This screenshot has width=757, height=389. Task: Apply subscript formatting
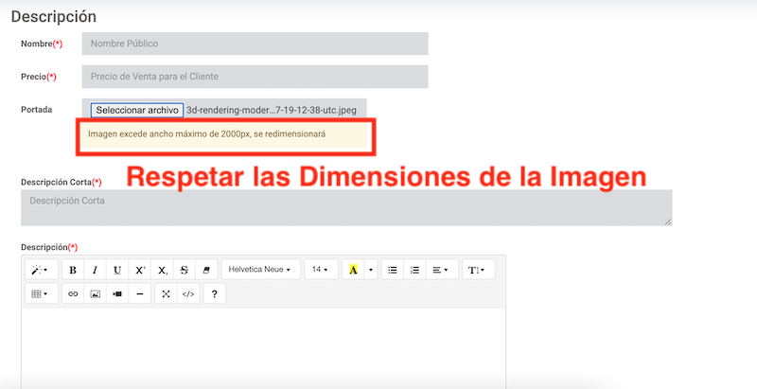(163, 270)
